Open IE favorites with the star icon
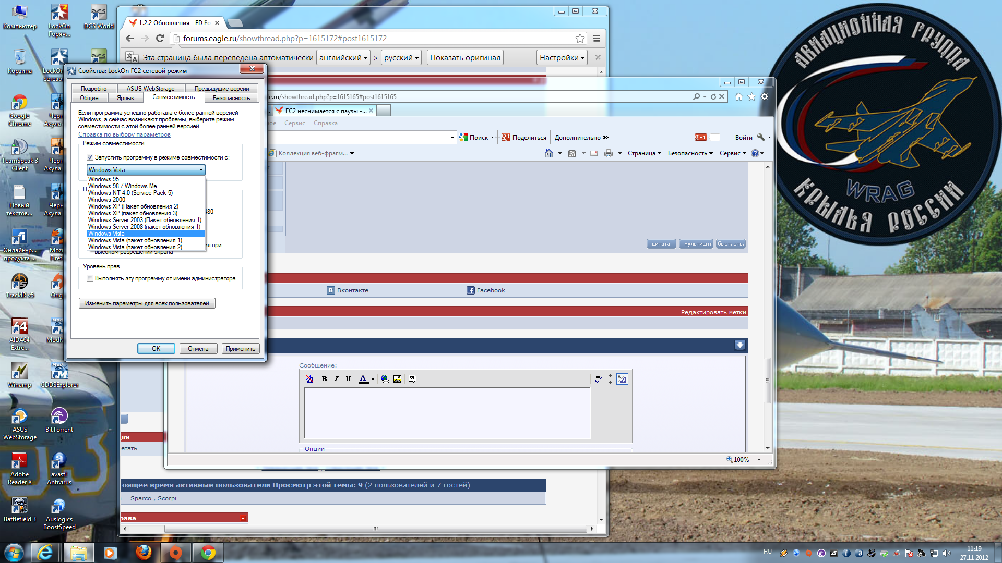This screenshot has height=563, width=1002. tap(751, 96)
